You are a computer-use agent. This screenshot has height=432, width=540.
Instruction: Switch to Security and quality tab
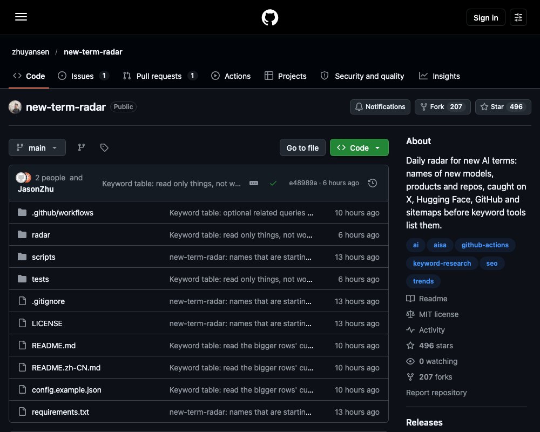(362, 76)
